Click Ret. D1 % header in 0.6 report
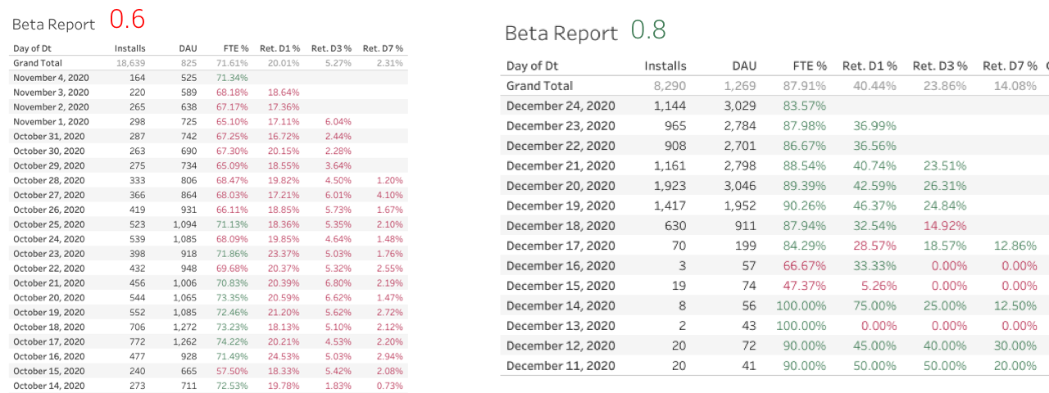Screen dimensions: 1049x393 (x=279, y=48)
